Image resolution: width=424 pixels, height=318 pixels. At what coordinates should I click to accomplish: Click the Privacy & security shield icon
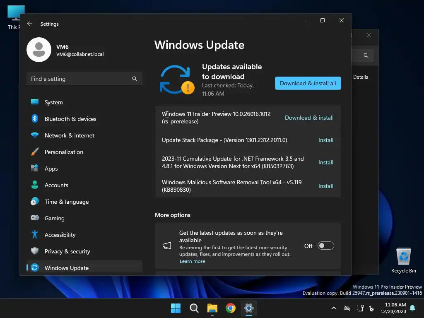click(35, 251)
